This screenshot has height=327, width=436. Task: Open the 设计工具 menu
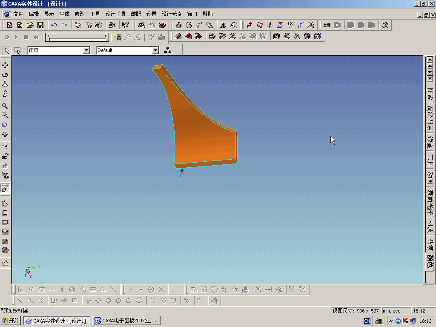pyautogui.click(x=115, y=14)
